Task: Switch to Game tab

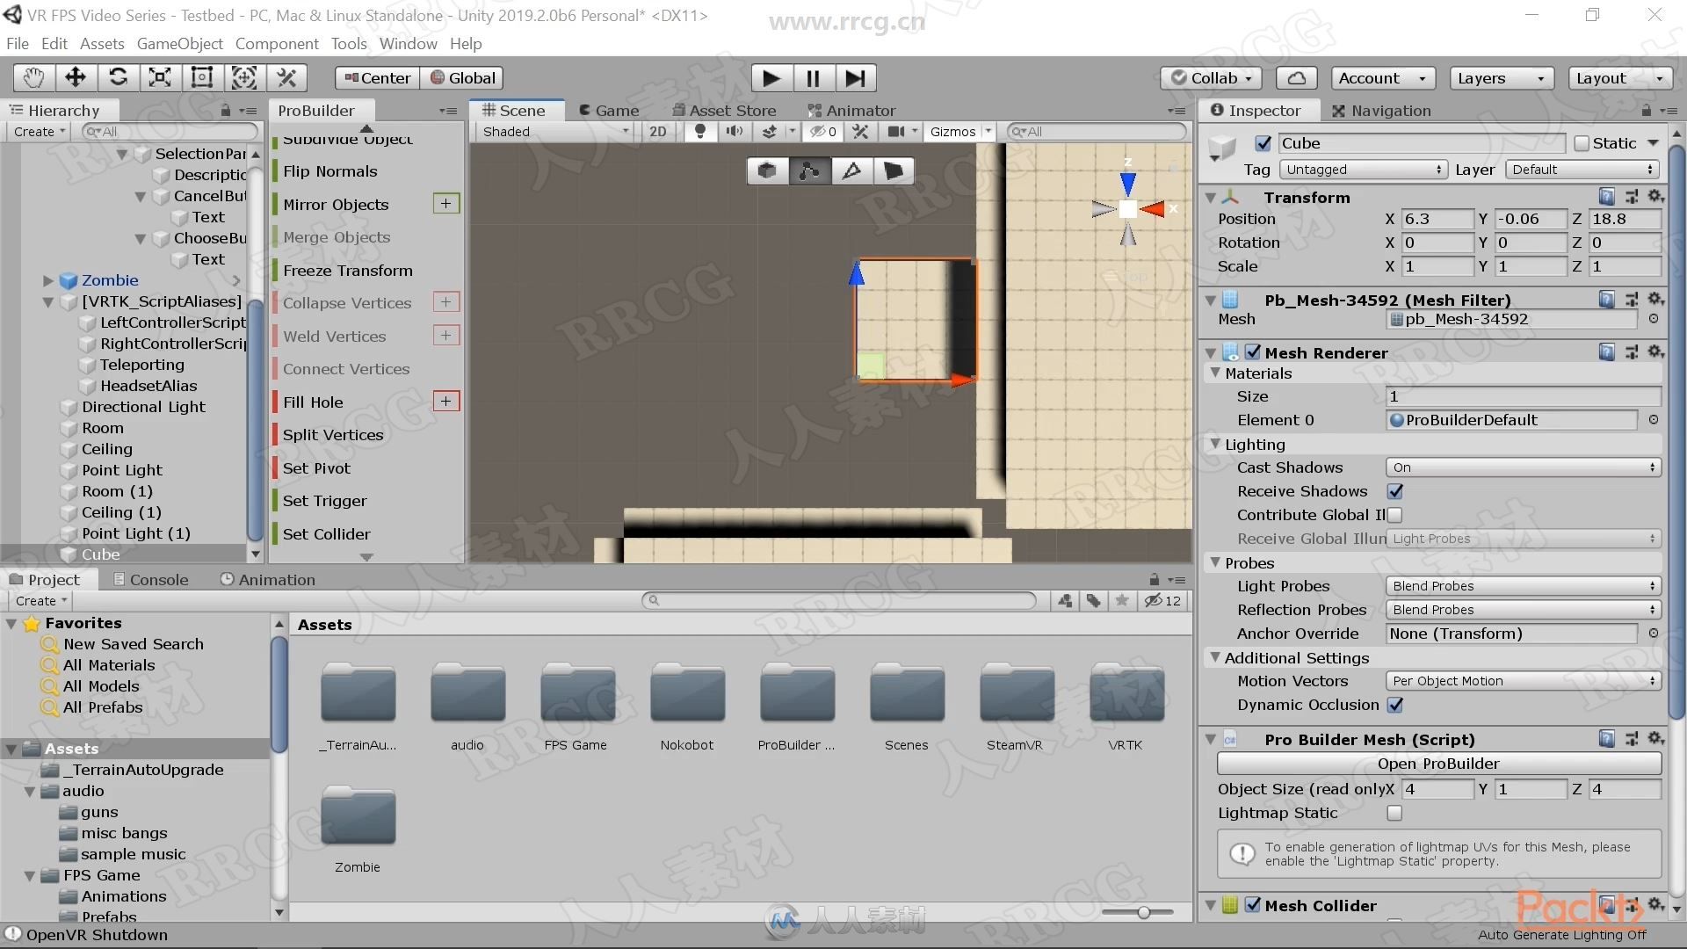Action: [609, 111]
